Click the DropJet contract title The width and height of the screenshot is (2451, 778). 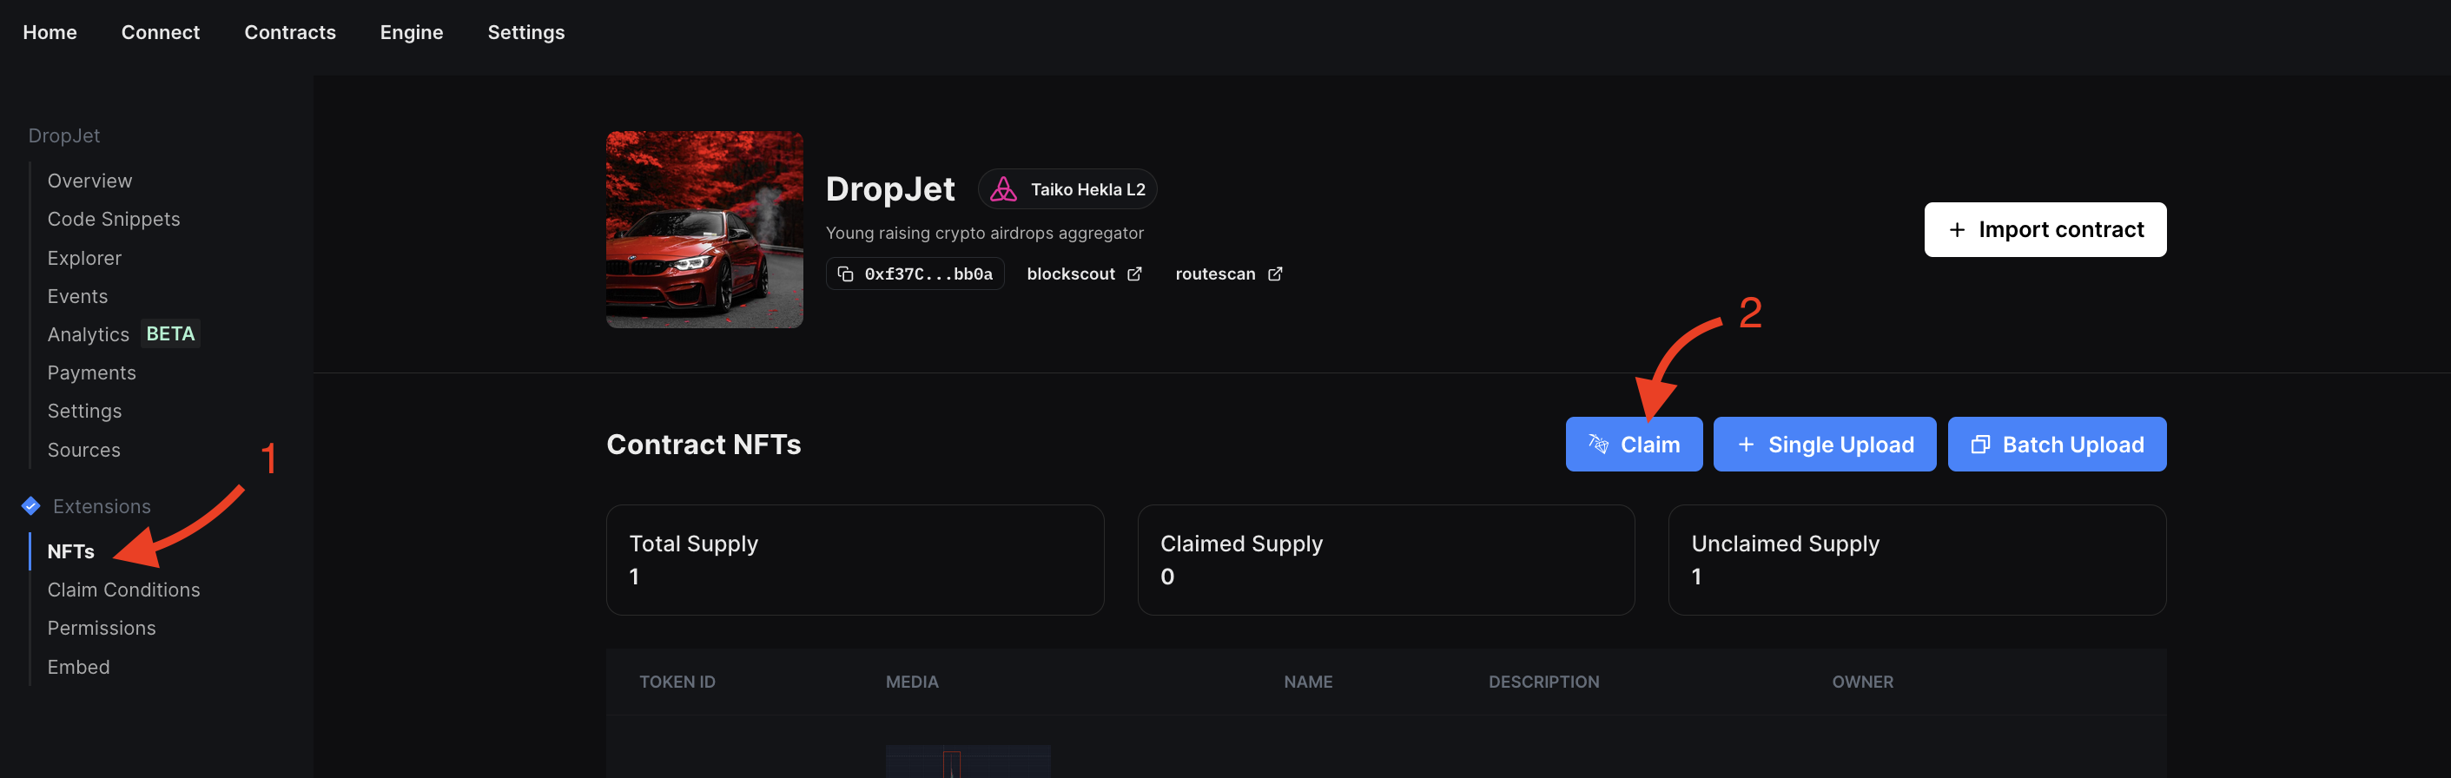click(889, 188)
